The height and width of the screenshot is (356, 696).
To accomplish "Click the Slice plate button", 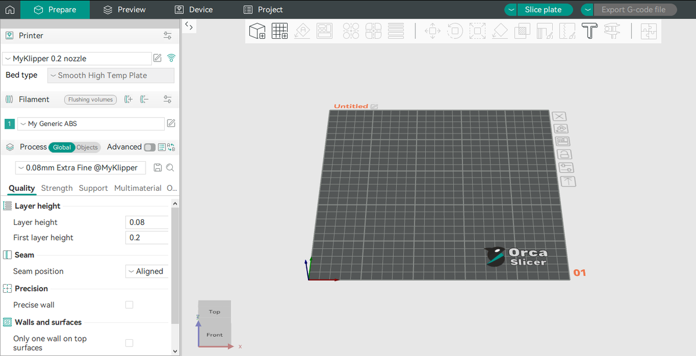I will 543,10.
